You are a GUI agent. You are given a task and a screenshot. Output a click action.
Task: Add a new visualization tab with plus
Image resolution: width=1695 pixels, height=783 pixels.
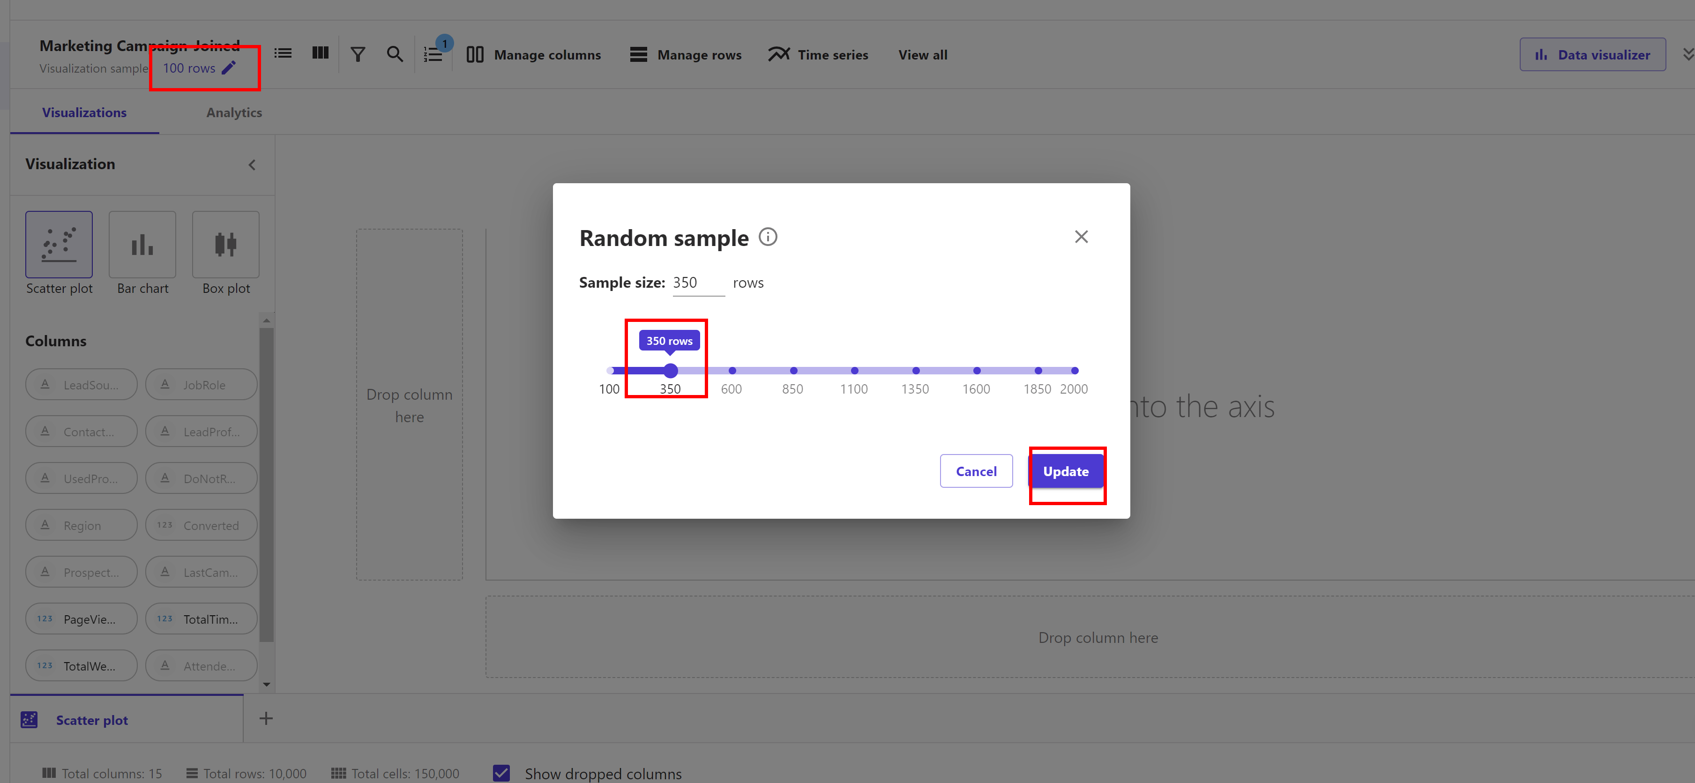[x=266, y=718]
